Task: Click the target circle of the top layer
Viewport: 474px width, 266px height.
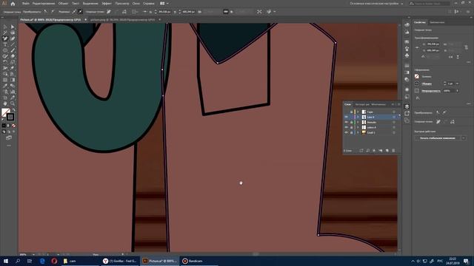Action: click(x=394, y=112)
